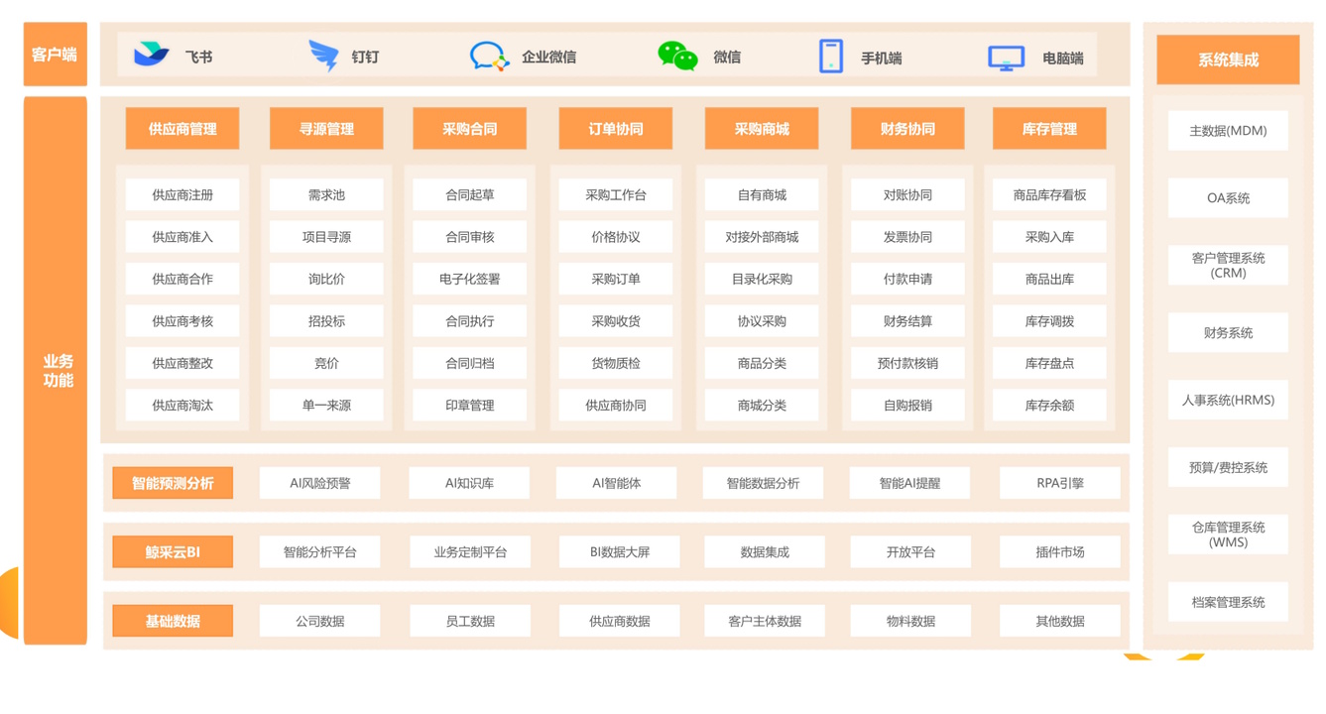Open 公司数据 box
The height and width of the screenshot is (714, 1326).
[320, 621]
